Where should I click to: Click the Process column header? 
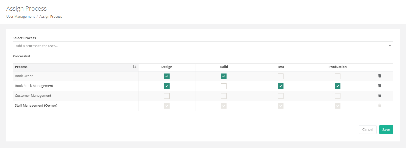coord(75,67)
